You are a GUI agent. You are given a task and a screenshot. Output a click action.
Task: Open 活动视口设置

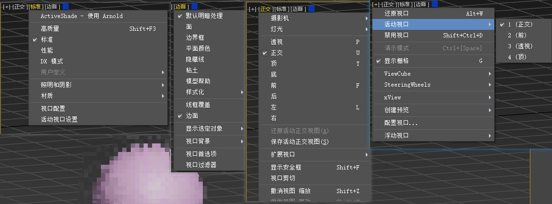pos(98,119)
